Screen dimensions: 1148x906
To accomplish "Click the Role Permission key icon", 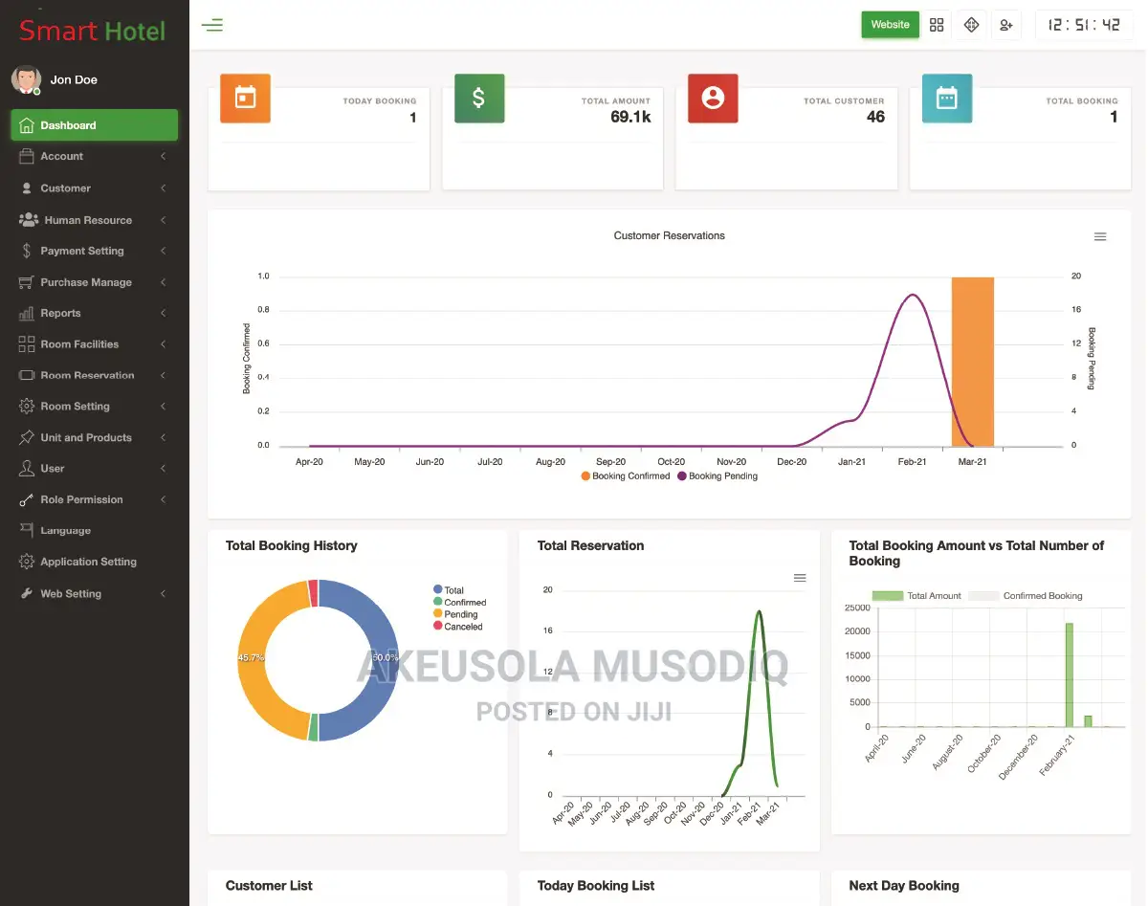I will [27, 499].
